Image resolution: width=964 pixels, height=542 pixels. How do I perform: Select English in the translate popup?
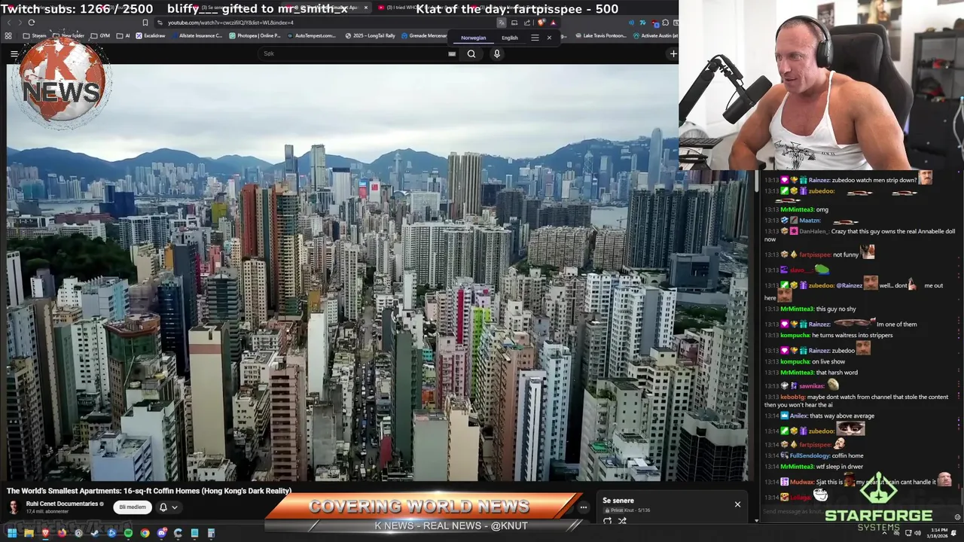click(x=510, y=38)
